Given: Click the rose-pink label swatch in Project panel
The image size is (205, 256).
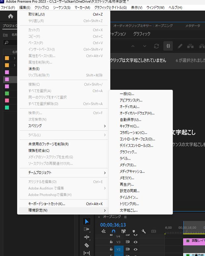Looking at the screenshot, I should coord(7,100).
